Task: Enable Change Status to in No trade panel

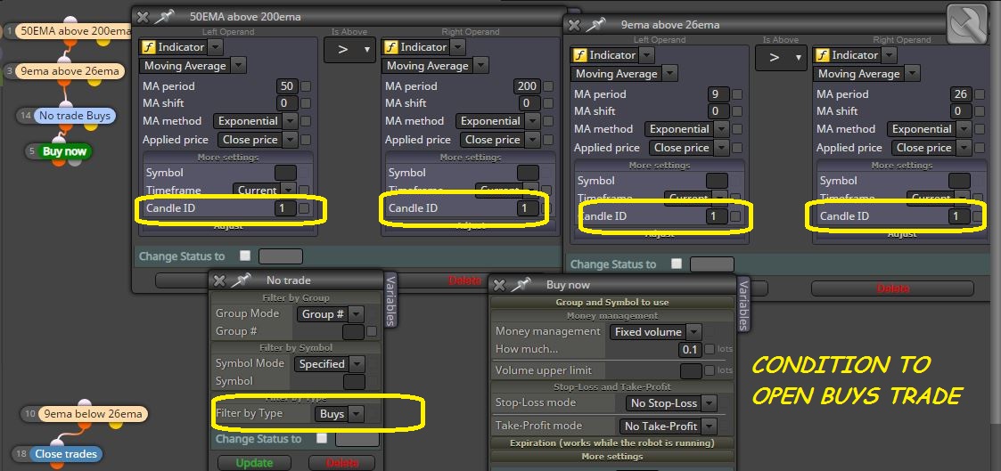Action: (x=322, y=438)
